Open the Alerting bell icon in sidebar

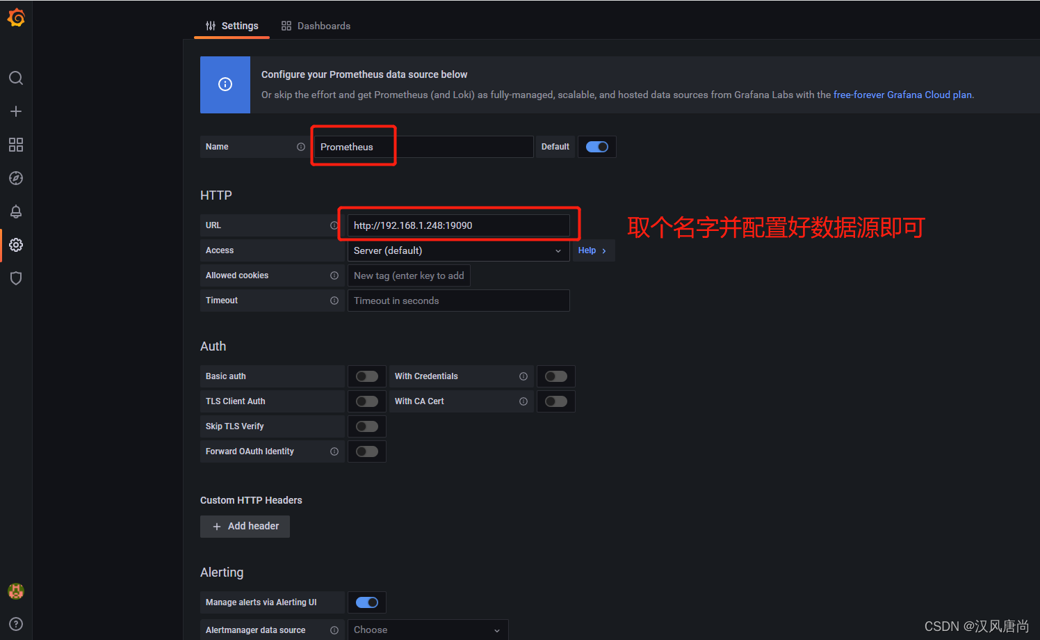coord(16,211)
